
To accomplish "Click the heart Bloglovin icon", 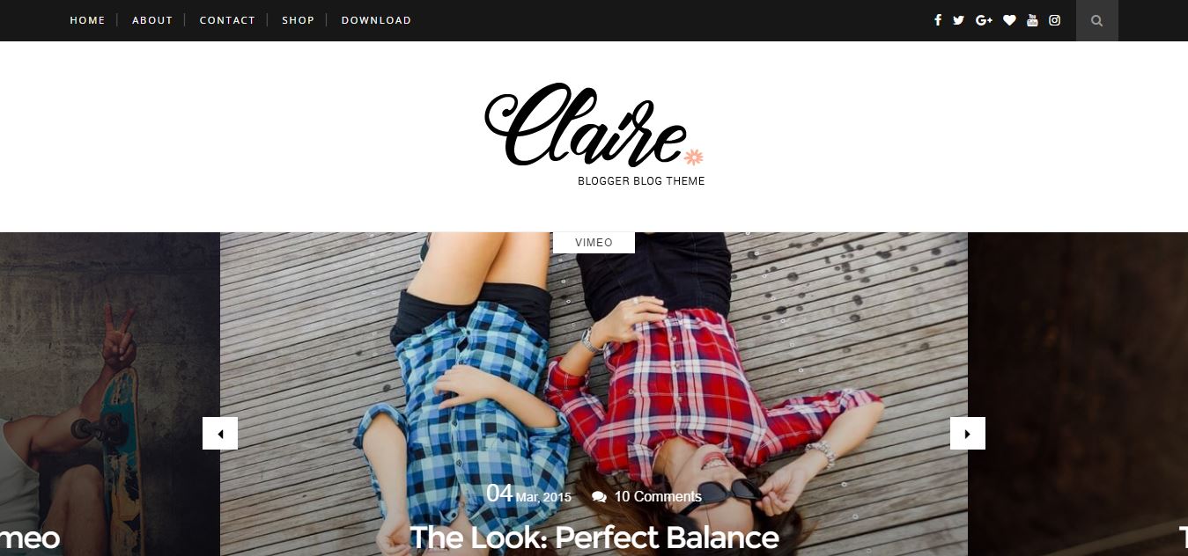I will (x=1009, y=20).
